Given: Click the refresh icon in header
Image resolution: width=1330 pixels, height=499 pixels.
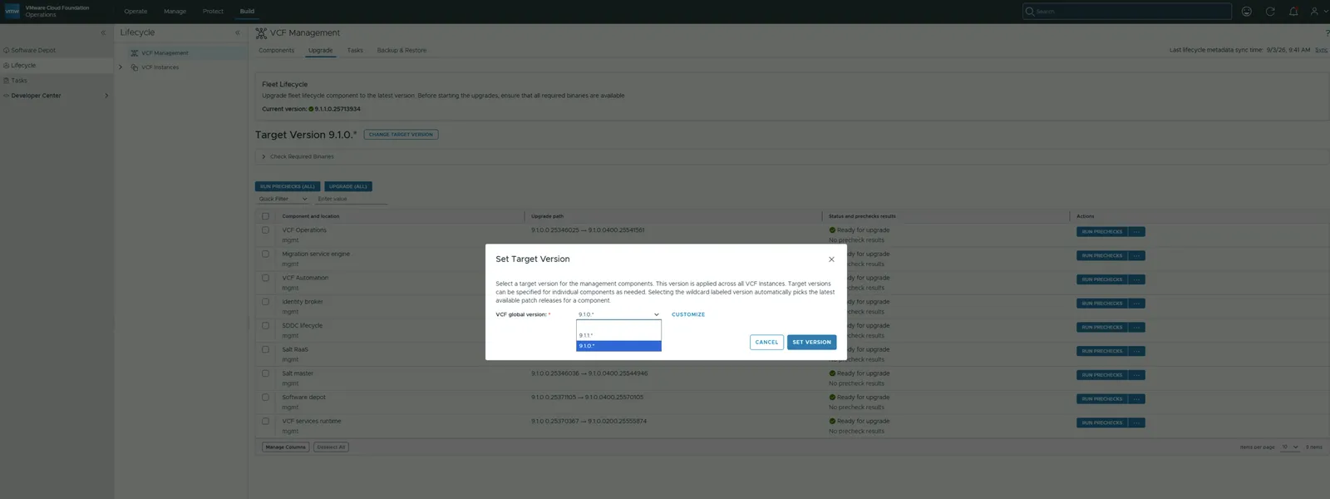Looking at the screenshot, I should point(1270,12).
